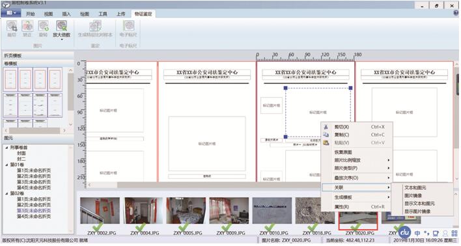Click the blue 'du' input method icon
461x246 pixels.
405,233
